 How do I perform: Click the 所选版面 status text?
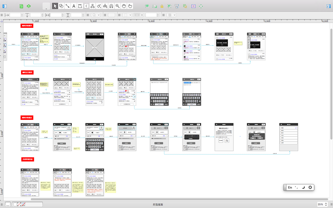pyautogui.click(x=158, y=204)
